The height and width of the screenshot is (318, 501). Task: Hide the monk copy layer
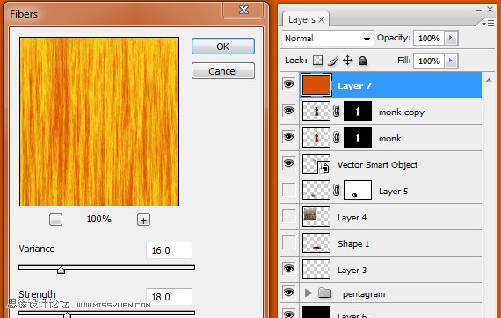point(288,111)
